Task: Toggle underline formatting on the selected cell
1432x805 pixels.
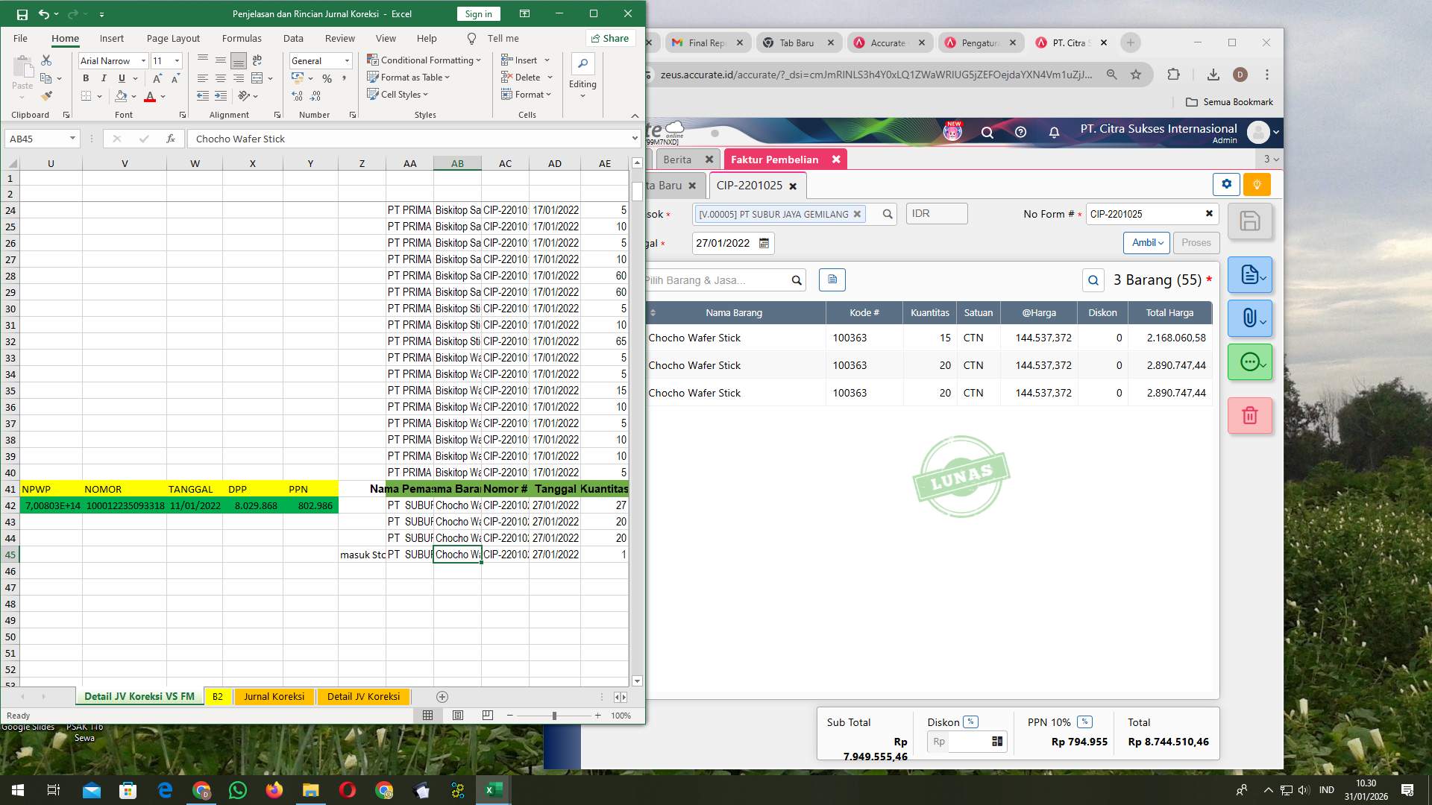Action: click(122, 78)
